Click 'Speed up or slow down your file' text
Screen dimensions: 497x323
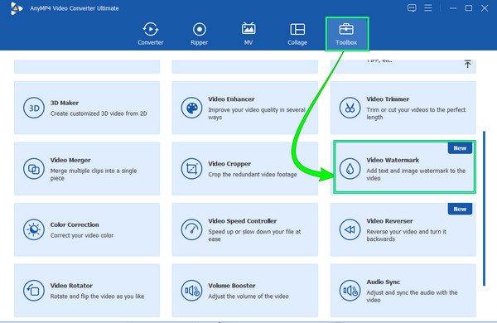click(254, 235)
